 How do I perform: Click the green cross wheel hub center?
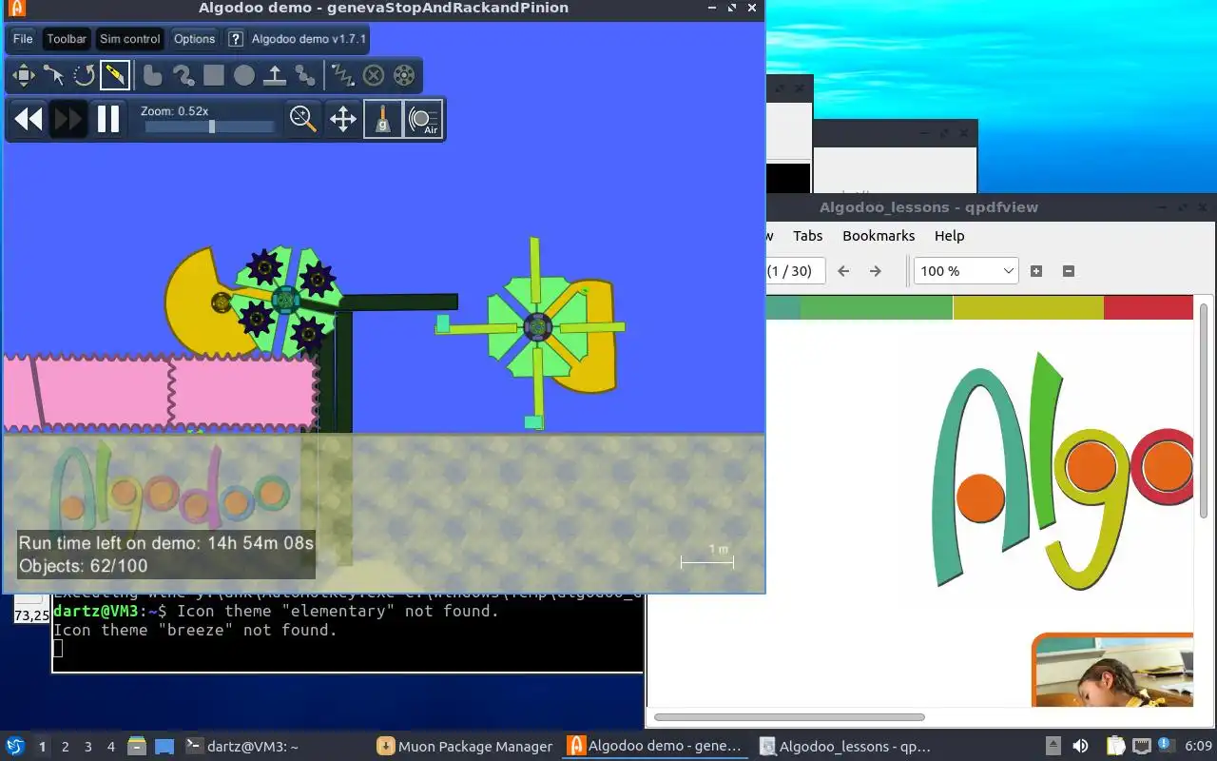(x=538, y=327)
